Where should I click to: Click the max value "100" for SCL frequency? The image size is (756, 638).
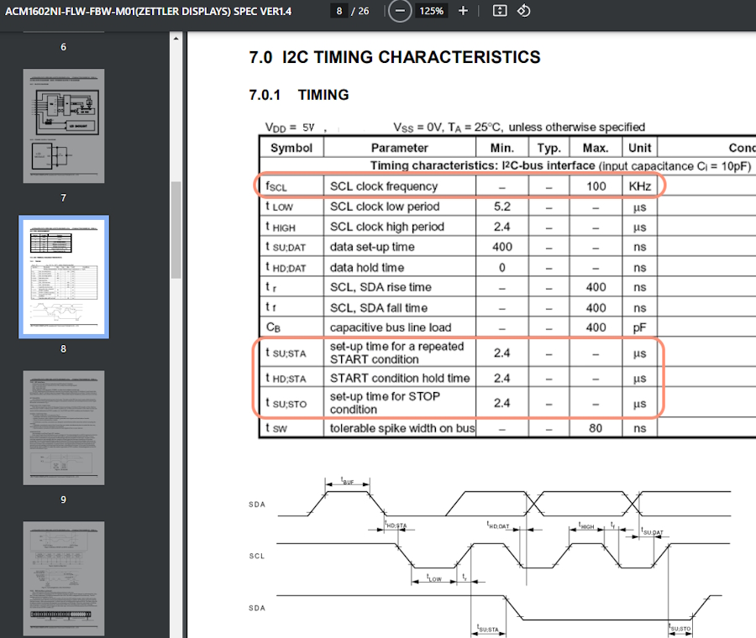point(596,186)
